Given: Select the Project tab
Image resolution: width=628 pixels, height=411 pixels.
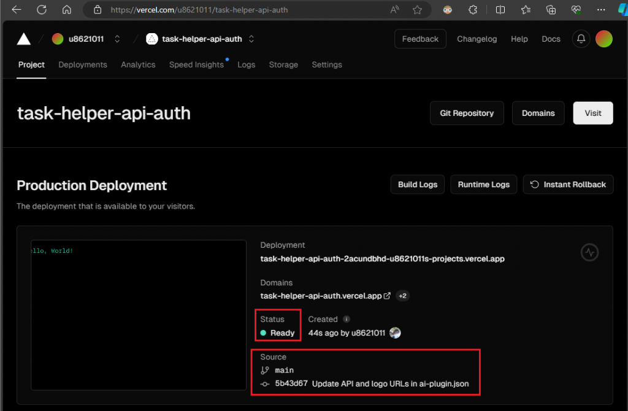Looking at the screenshot, I should 31,64.
